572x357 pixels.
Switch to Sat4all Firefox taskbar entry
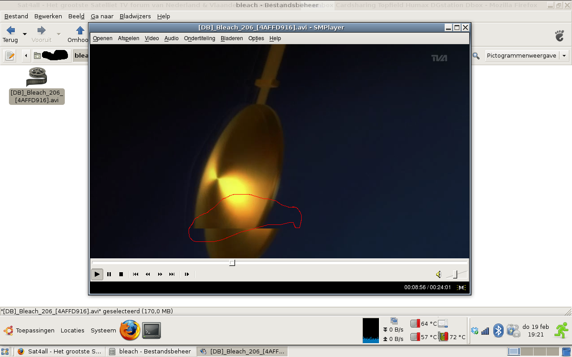pos(59,352)
